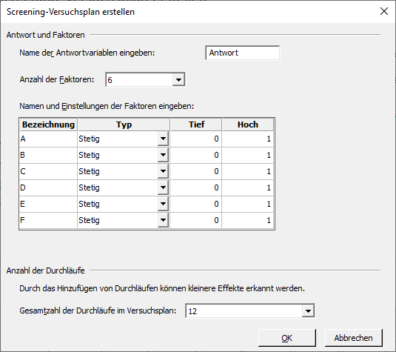Expand Typ dropdown for factor C

coord(163,171)
